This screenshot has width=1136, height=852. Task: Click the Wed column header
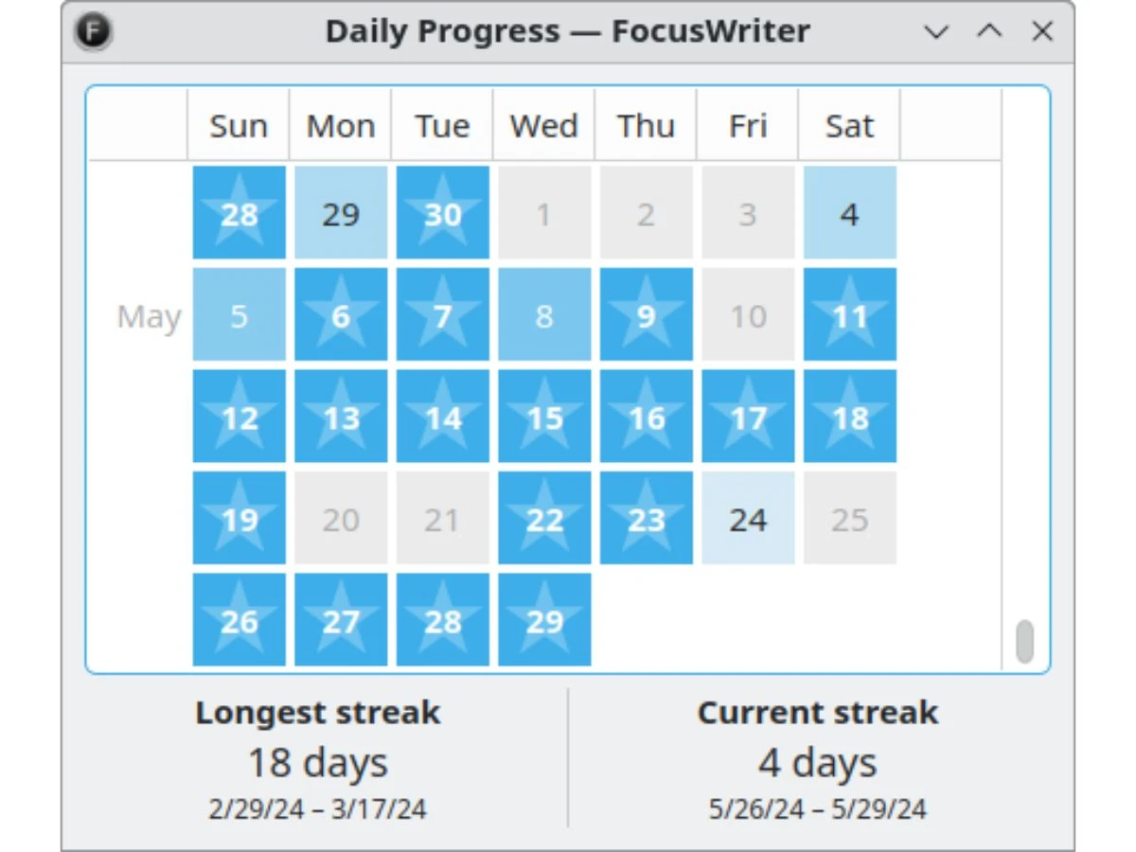(x=544, y=125)
